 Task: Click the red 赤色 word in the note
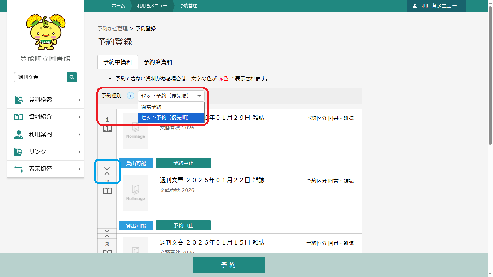coord(223,78)
